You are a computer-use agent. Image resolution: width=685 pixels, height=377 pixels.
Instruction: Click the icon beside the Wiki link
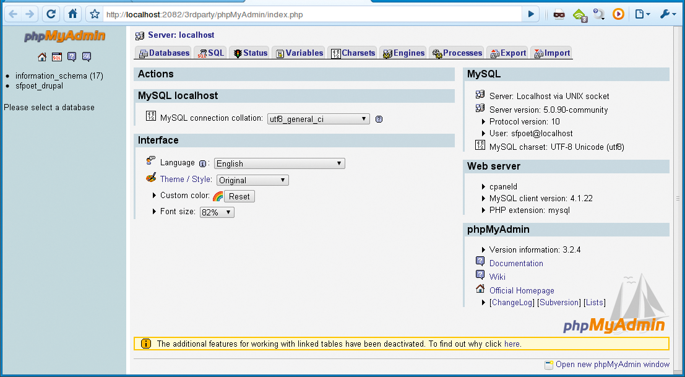tap(480, 275)
